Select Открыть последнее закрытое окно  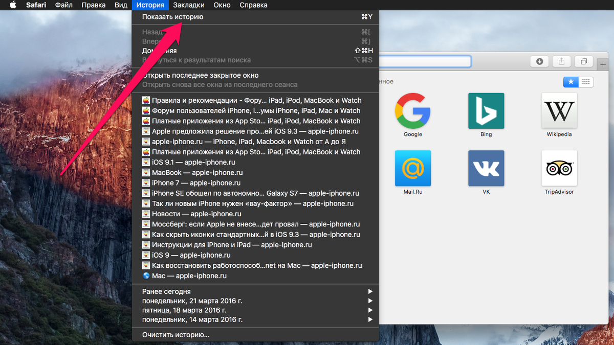tap(255, 75)
